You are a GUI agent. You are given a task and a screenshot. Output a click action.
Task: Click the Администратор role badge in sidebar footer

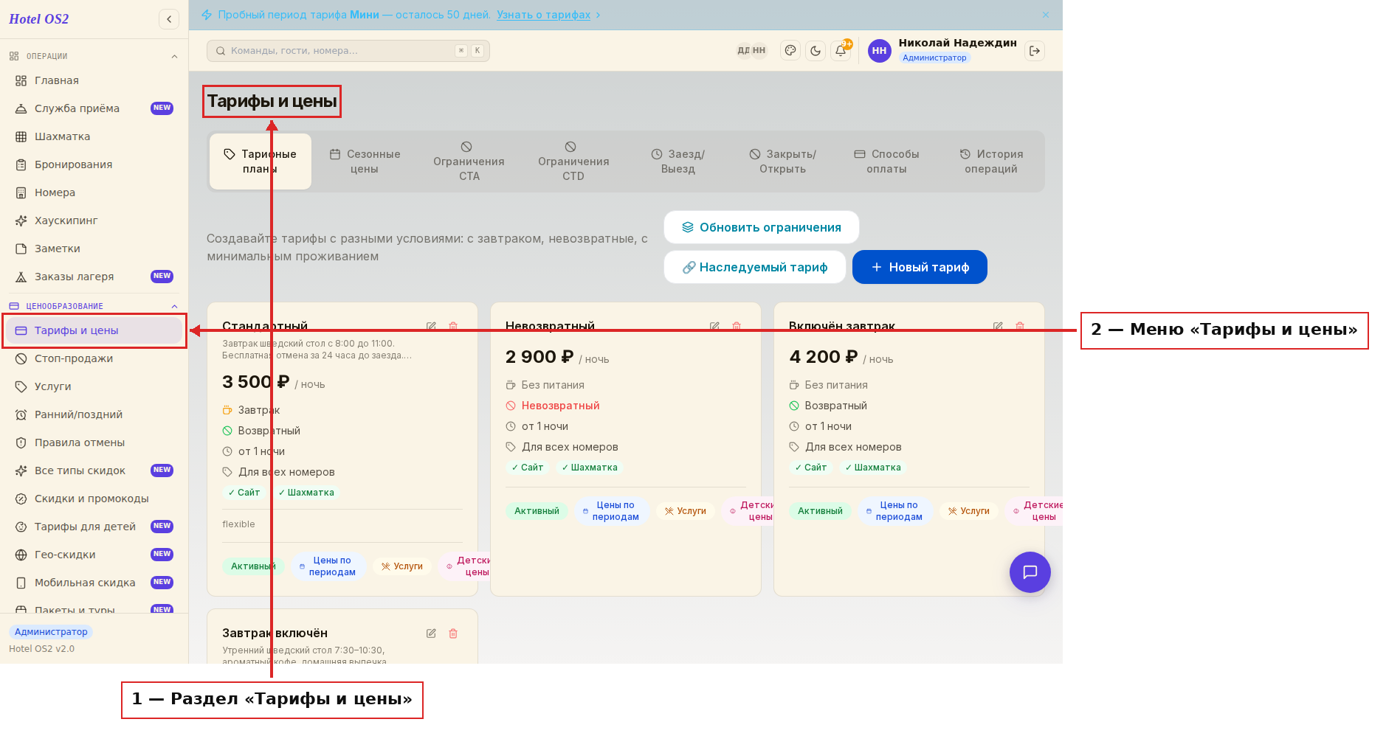pos(51,632)
